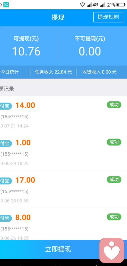Tap 成功 status badge on 17.00 record
The image size is (127, 266).
click(114, 180)
